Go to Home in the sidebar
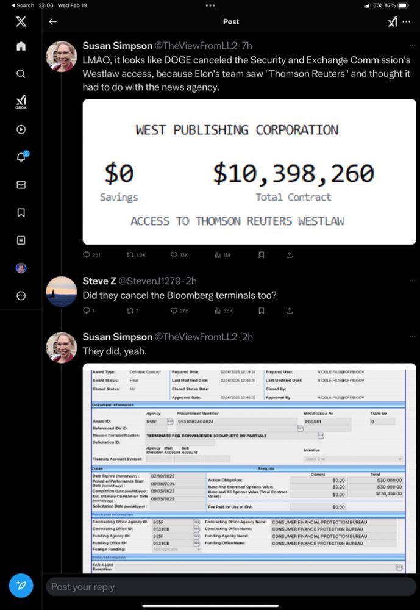The height and width of the screenshot is (610, 420). coord(21,46)
